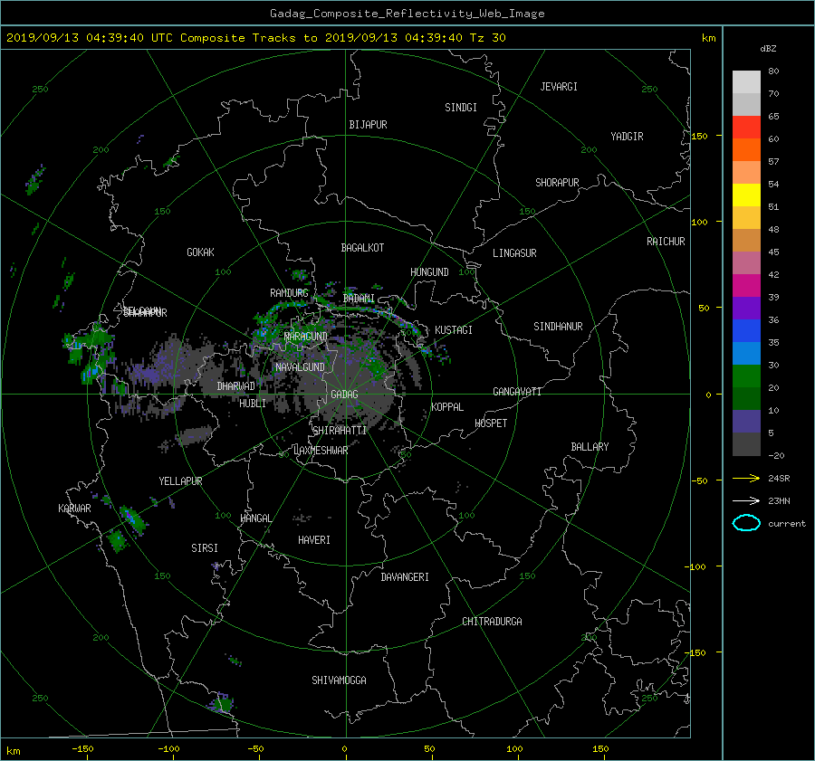Click the GOKAK city label

point(200,252)
